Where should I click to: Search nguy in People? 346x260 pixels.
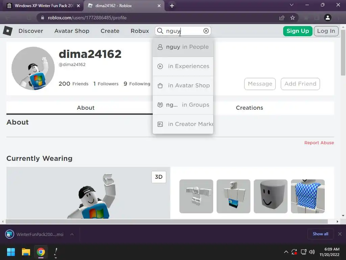pos(183,47)
